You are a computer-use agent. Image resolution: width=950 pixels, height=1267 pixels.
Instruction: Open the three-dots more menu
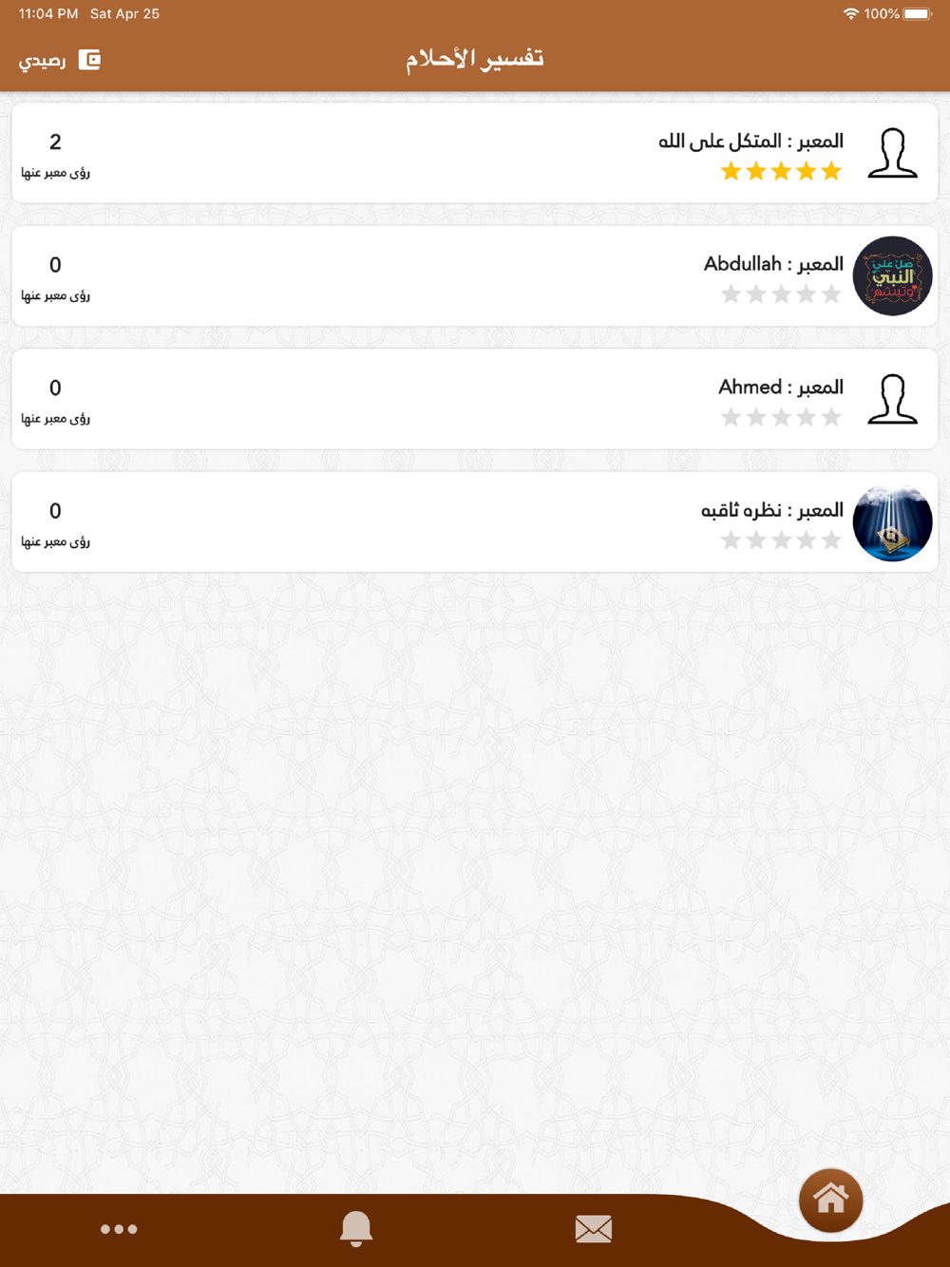[119, 1229]
